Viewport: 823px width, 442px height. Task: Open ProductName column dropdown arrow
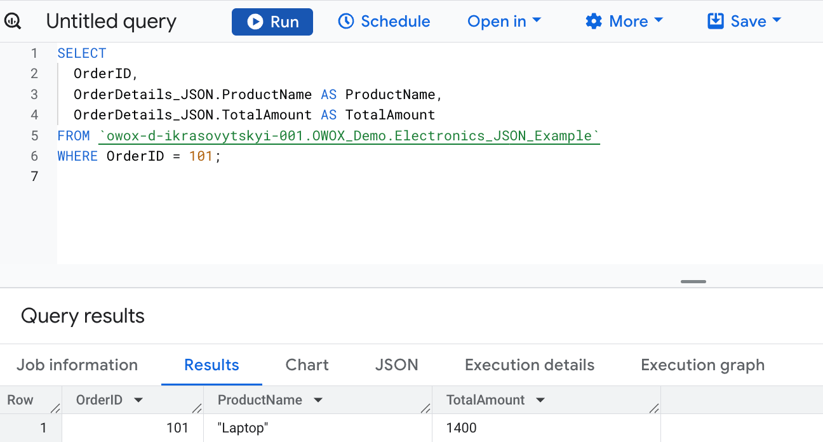[x=319, y=400]
